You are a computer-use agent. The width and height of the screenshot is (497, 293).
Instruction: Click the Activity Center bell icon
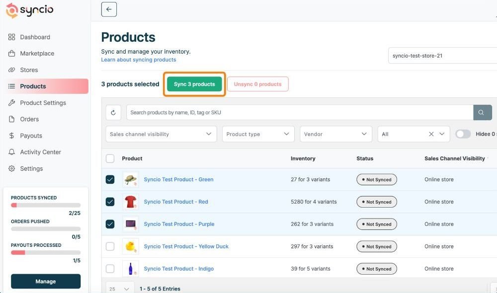pyautogui.click(x=12, y=152)
